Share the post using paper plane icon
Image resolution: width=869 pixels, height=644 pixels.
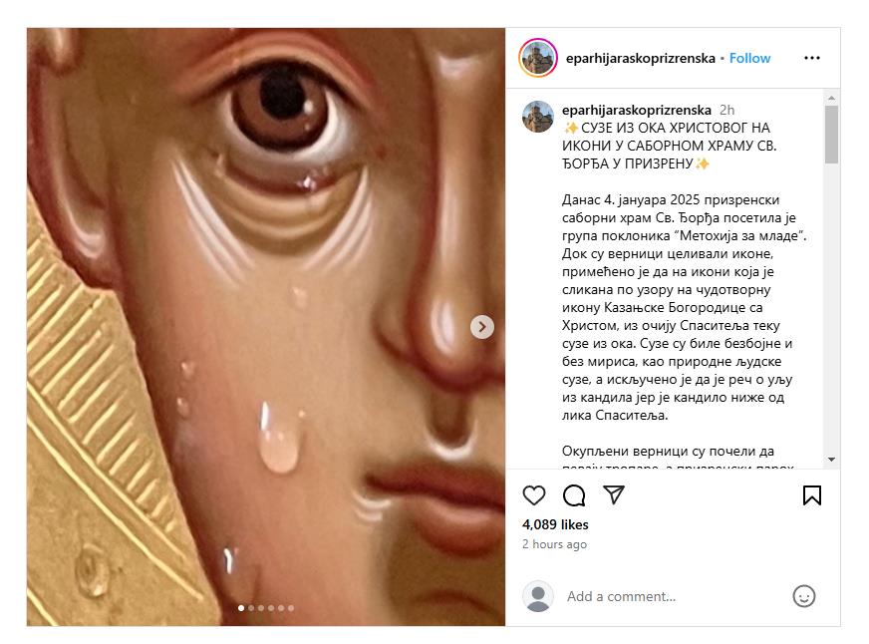(614, 495)
